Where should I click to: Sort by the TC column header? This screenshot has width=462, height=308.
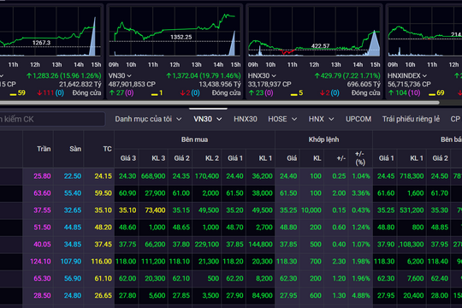coord(107,149)
